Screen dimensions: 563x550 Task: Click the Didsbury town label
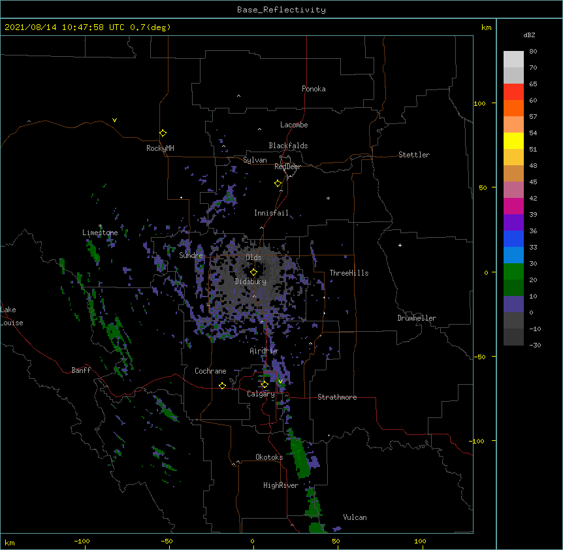pyautogui.click(x=251, y=282)
